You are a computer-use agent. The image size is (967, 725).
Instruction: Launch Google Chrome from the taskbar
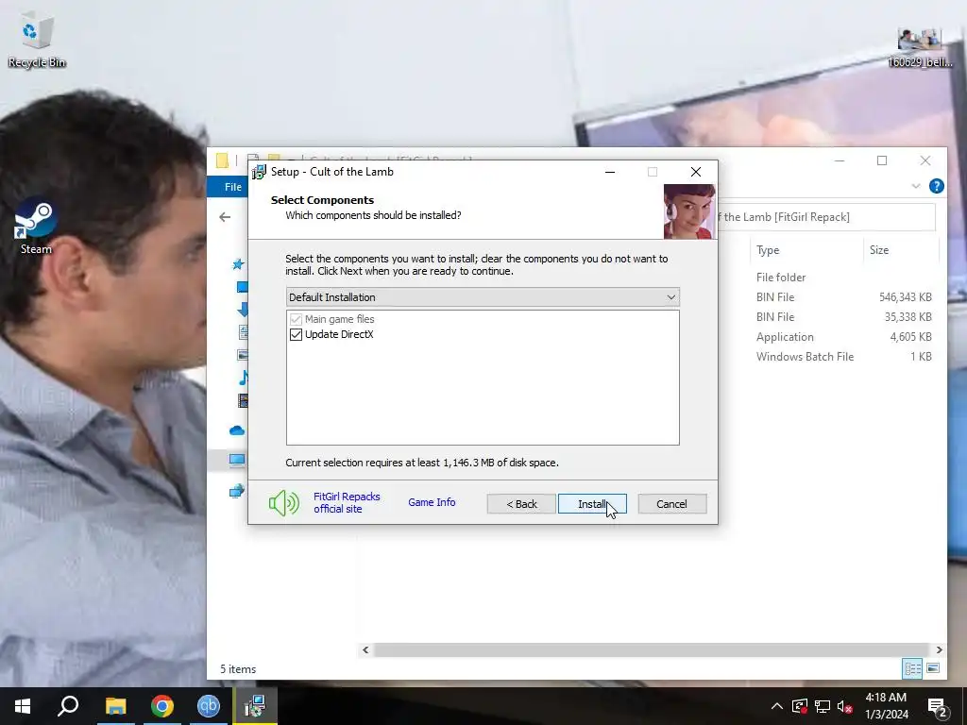pyautogui.click(x=162, y=706)
